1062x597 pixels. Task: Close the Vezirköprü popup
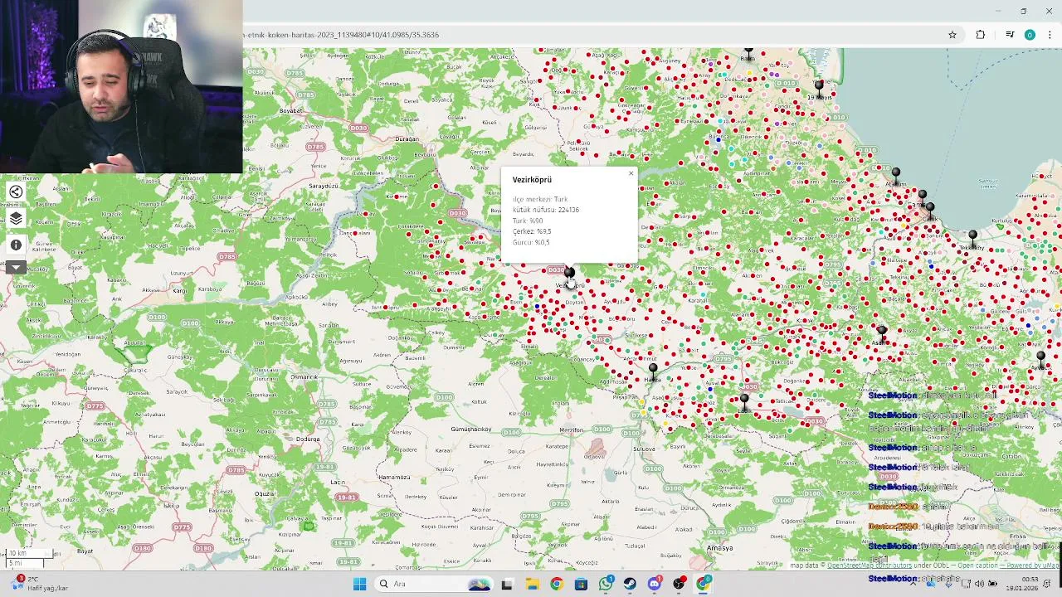pyautogui.click(x=631, y=173)
